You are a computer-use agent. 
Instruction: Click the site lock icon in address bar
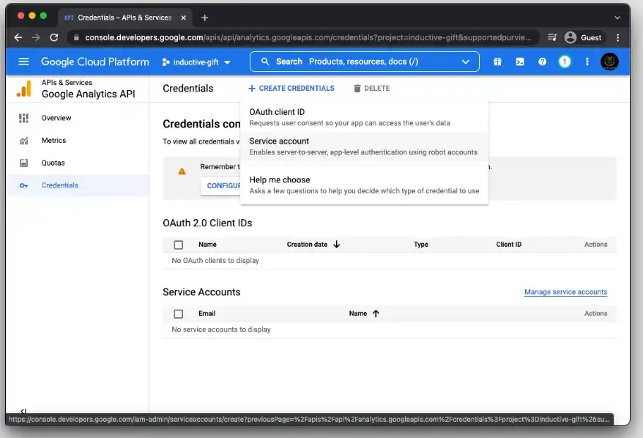(76, 37)
